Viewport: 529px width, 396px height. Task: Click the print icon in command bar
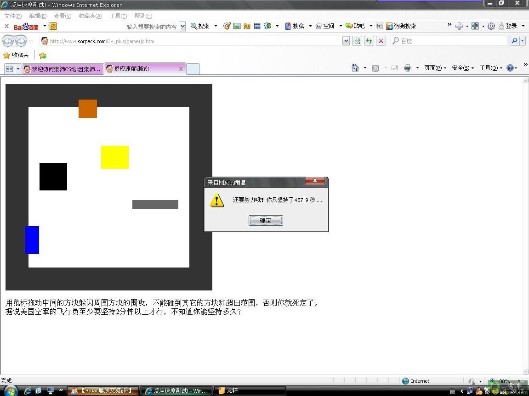click(x=407, y=68)
